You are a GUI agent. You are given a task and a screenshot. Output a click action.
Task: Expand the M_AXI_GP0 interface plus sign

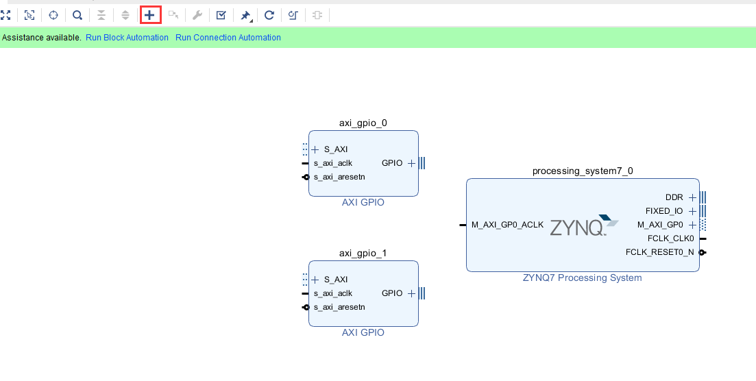(692, 225)
